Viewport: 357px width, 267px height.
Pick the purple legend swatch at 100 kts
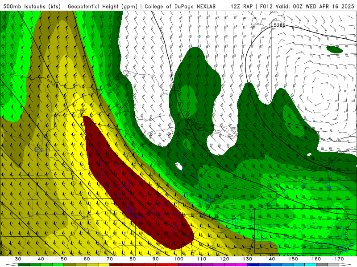(x=184, y=265)
